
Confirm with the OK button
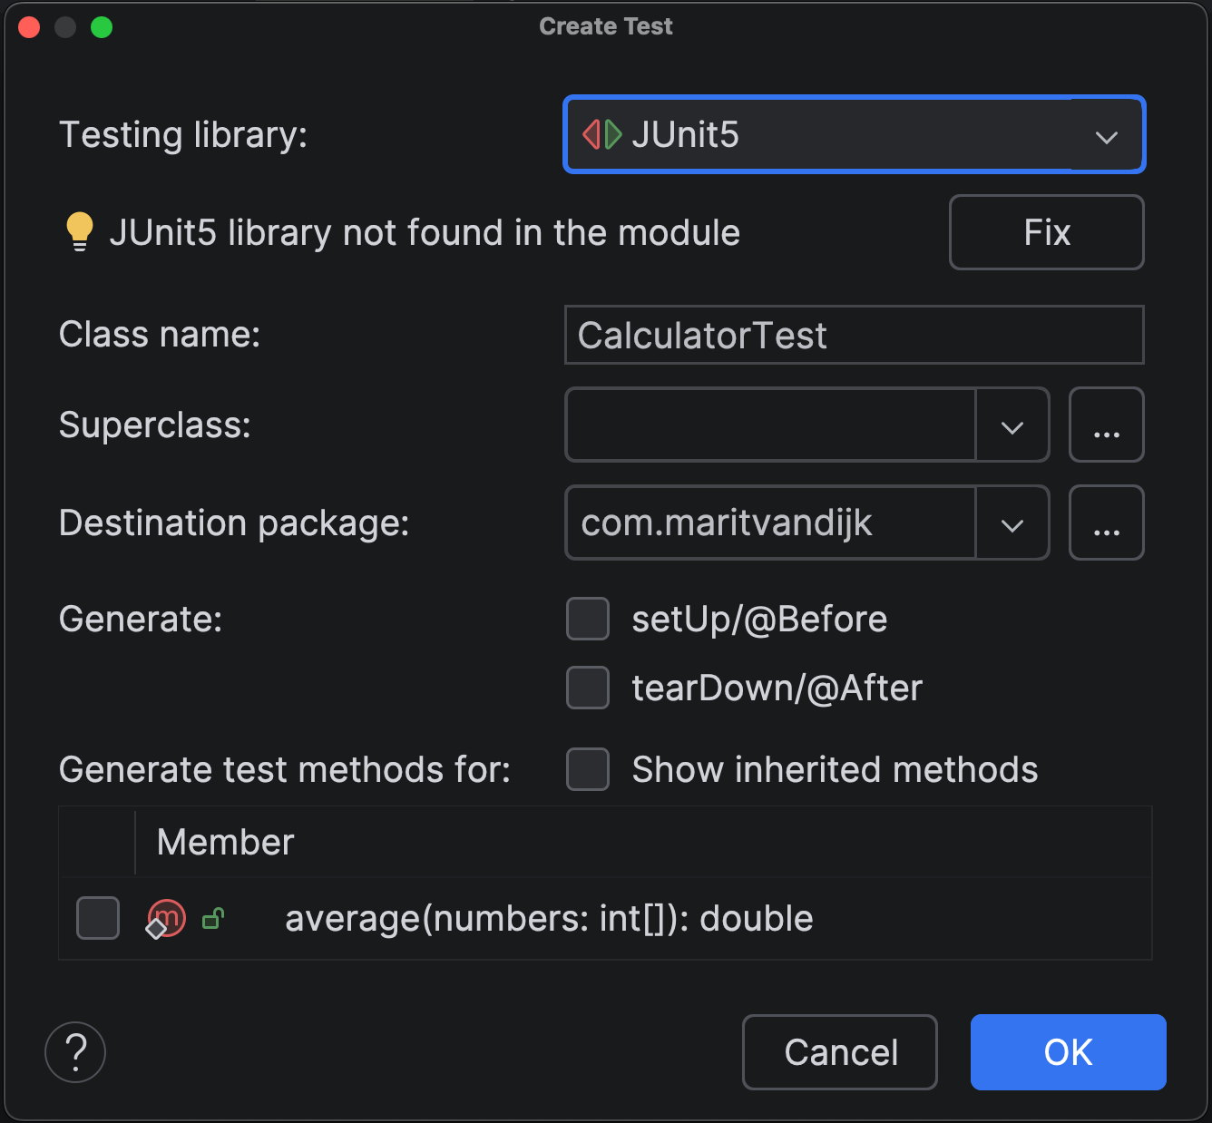click(1068, 1052)
